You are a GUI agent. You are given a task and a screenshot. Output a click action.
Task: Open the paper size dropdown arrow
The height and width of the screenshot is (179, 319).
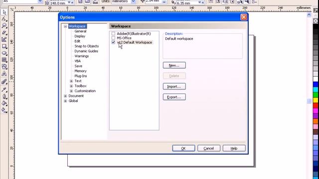tap(40, 1)
